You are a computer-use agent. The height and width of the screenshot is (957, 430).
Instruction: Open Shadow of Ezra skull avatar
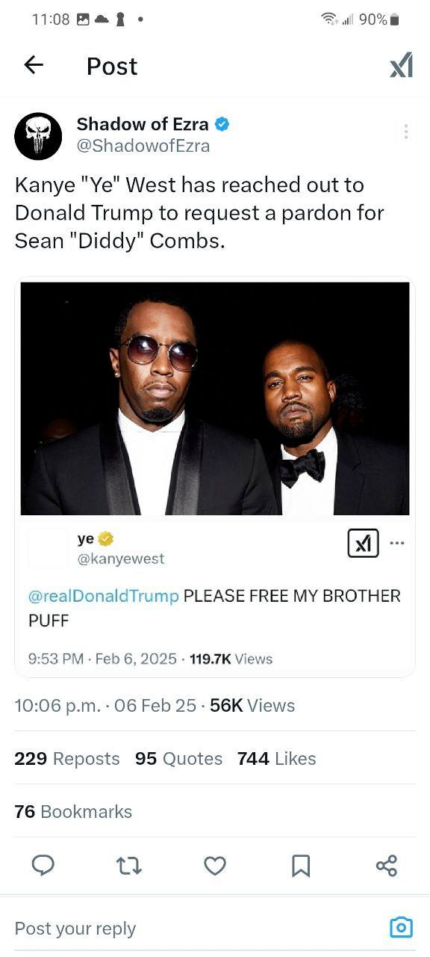pos(38,136)
